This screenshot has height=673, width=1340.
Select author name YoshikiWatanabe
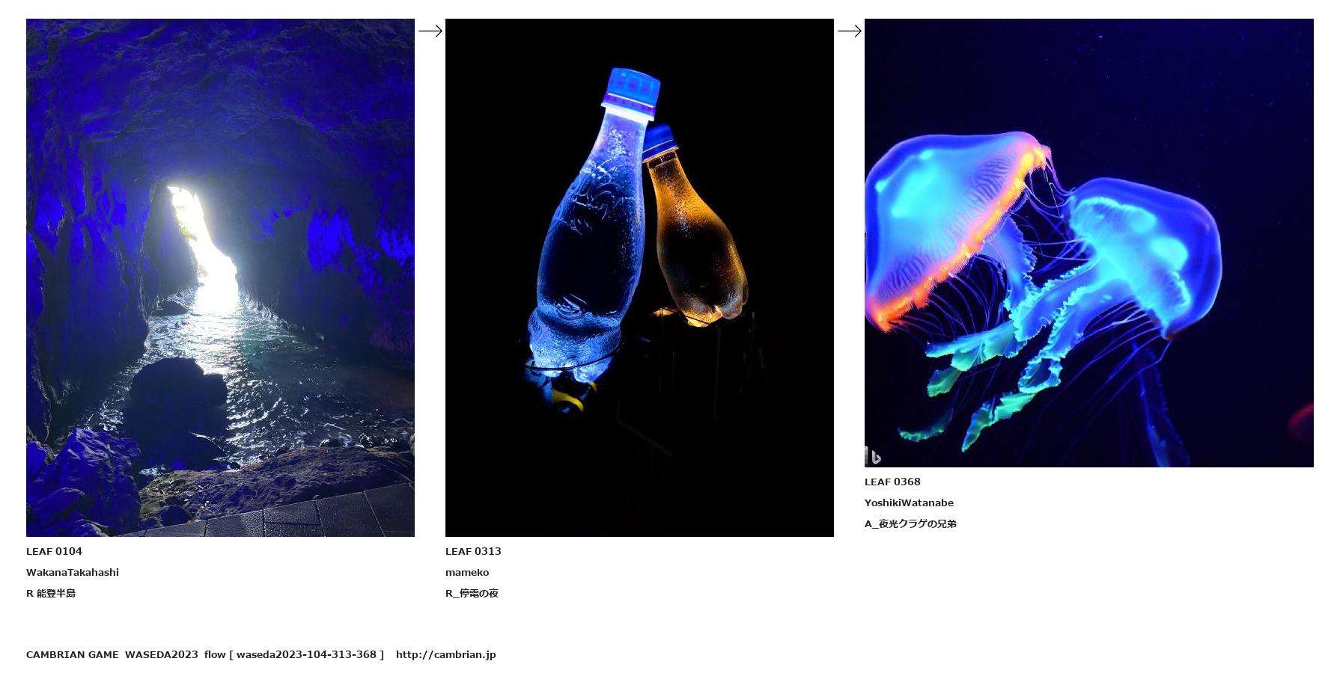[909, 503]
